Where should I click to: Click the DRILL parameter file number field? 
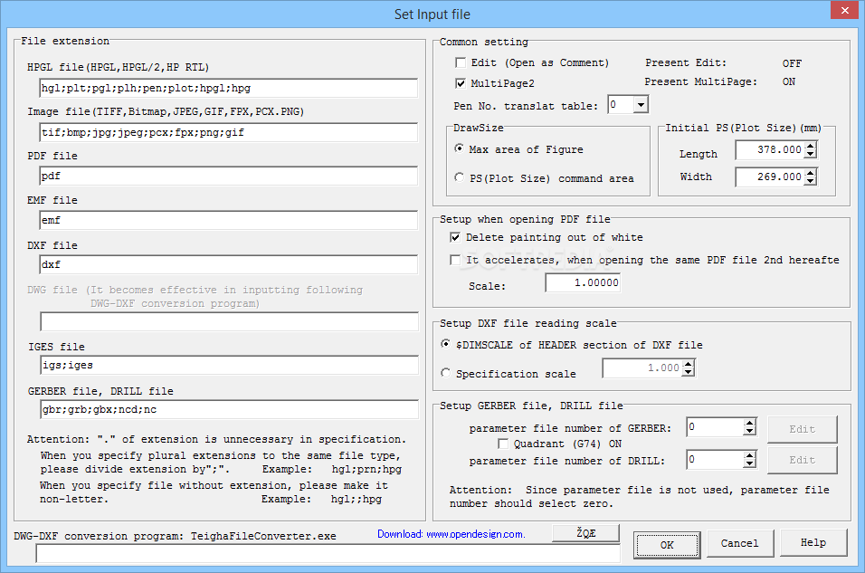point(715,460)
